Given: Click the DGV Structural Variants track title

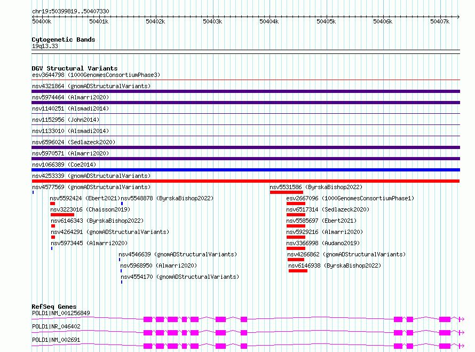Looking at the screenshot, I should (75, 68).
